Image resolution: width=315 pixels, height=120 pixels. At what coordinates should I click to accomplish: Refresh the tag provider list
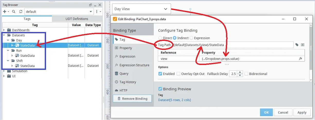point(21,12)
